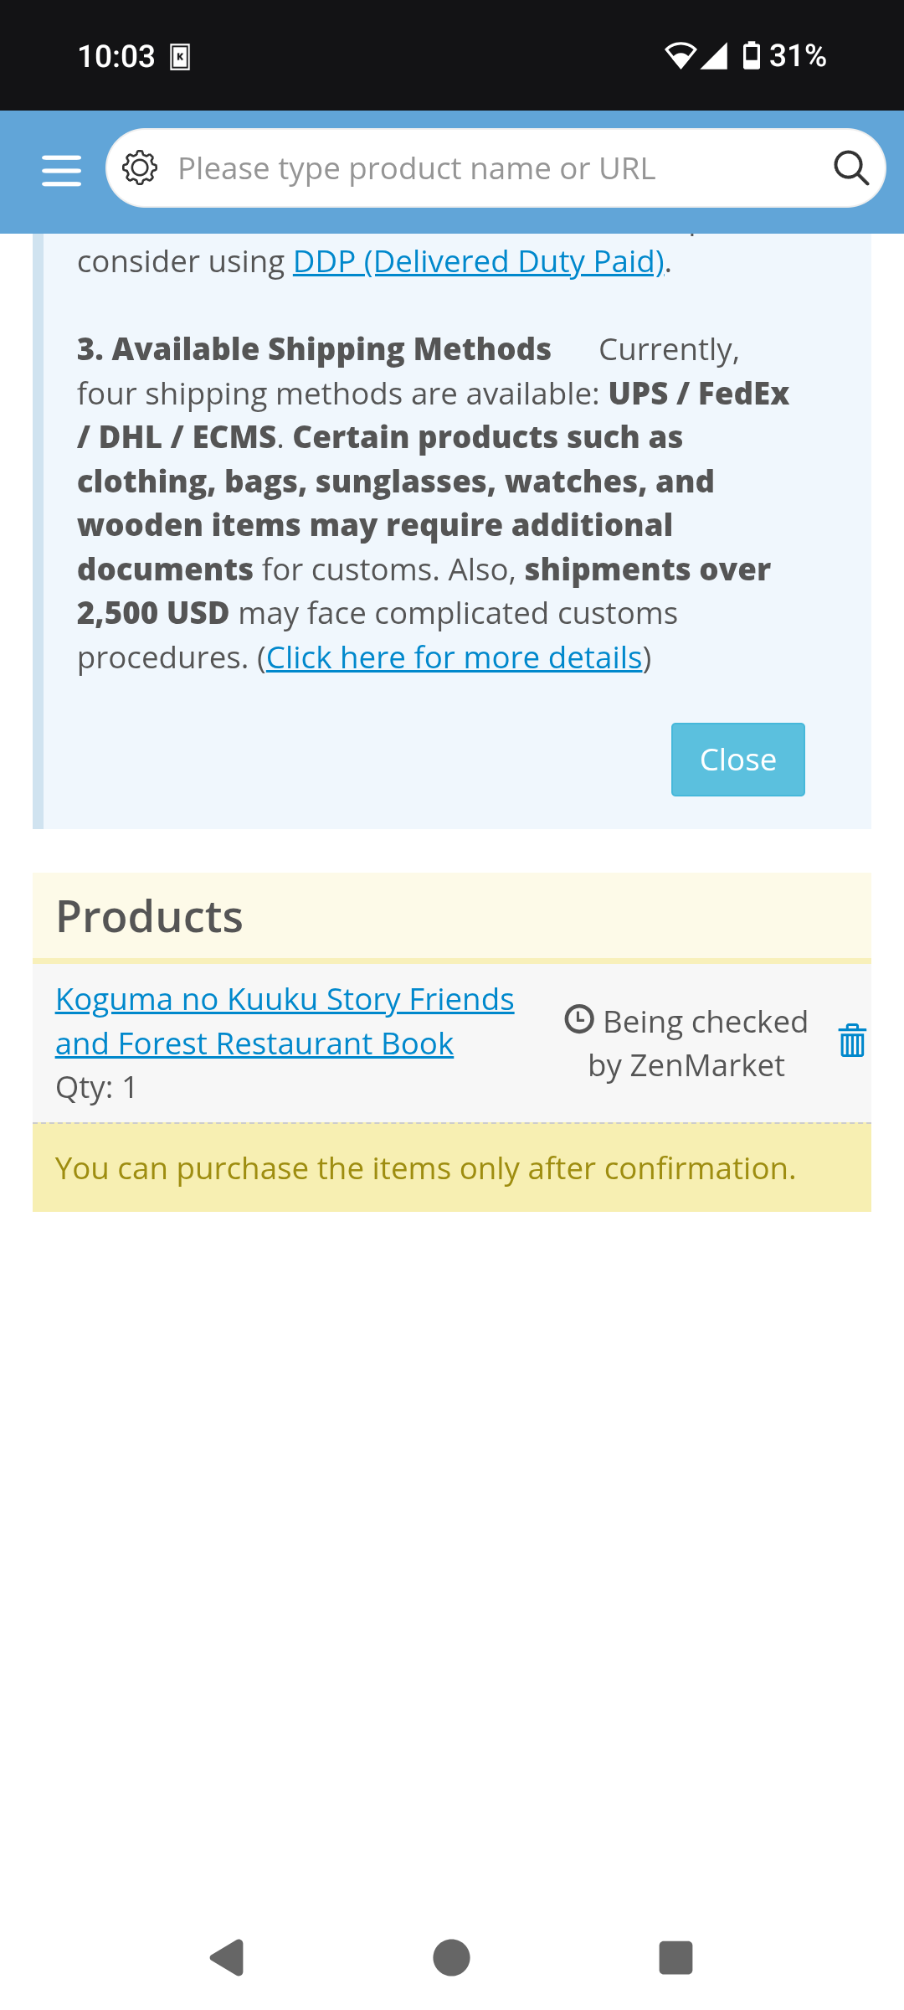Tap the Products section header
The width and height of the screenshot is (904, 2010).
(x=150, y=916)
